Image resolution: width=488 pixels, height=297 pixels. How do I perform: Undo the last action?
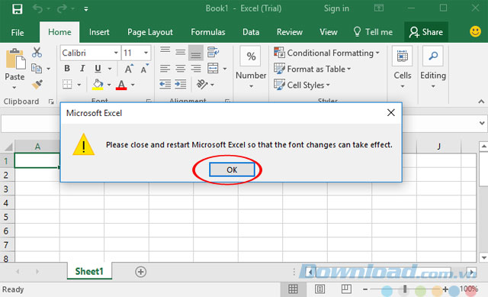coord(37,8)
